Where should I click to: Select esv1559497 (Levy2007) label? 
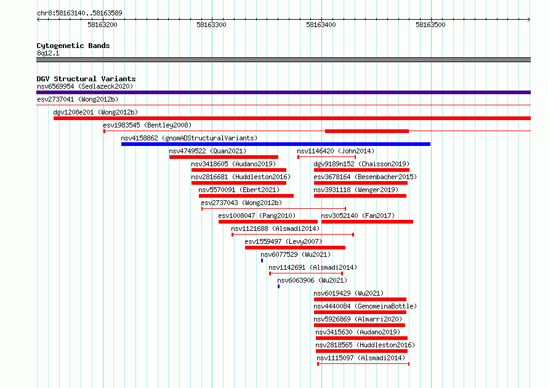283,241
